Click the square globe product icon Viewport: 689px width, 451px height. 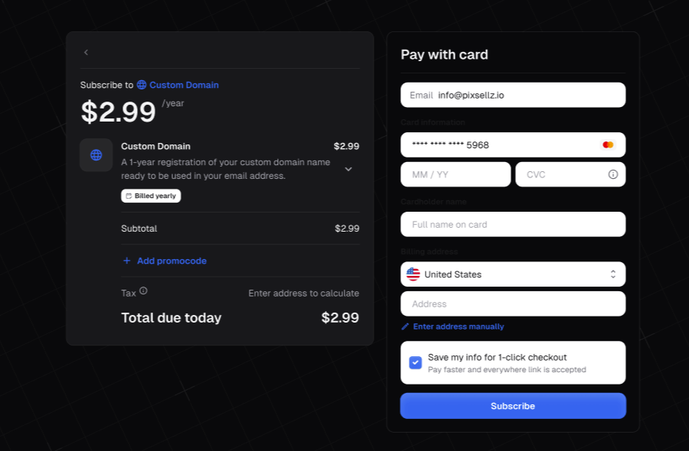coord(96,155)
